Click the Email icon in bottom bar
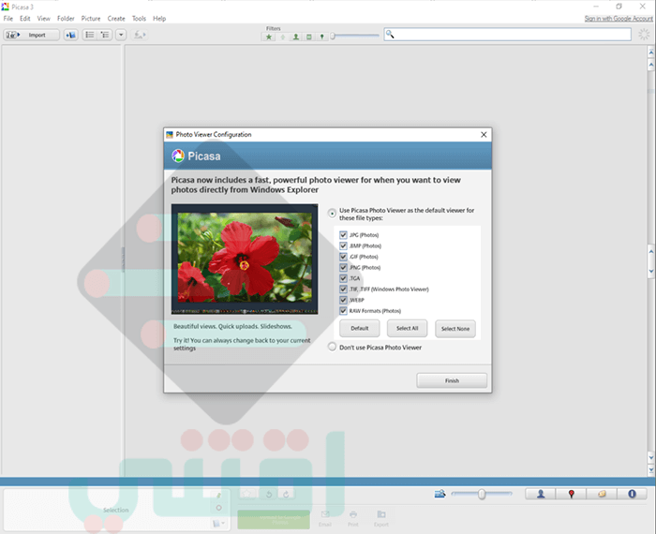Screen dimensions: 656x534 325,518
